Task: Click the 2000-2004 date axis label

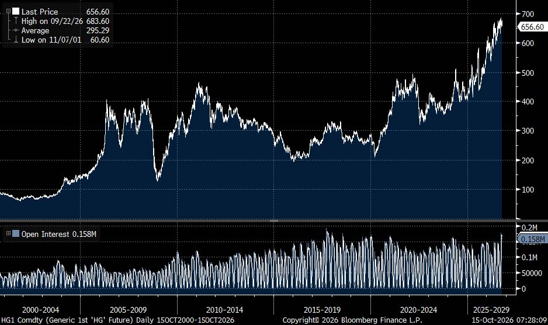Action: click(40, 310)
